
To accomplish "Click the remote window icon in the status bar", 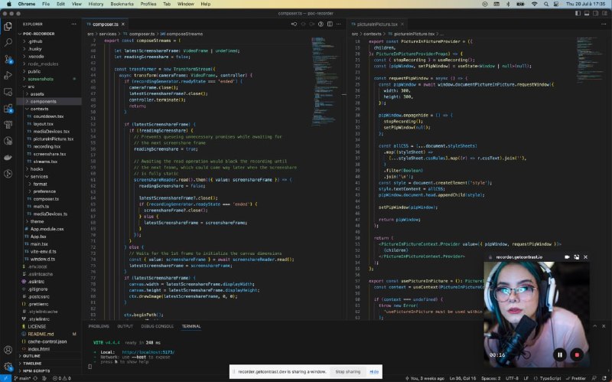I will point(5,378).
